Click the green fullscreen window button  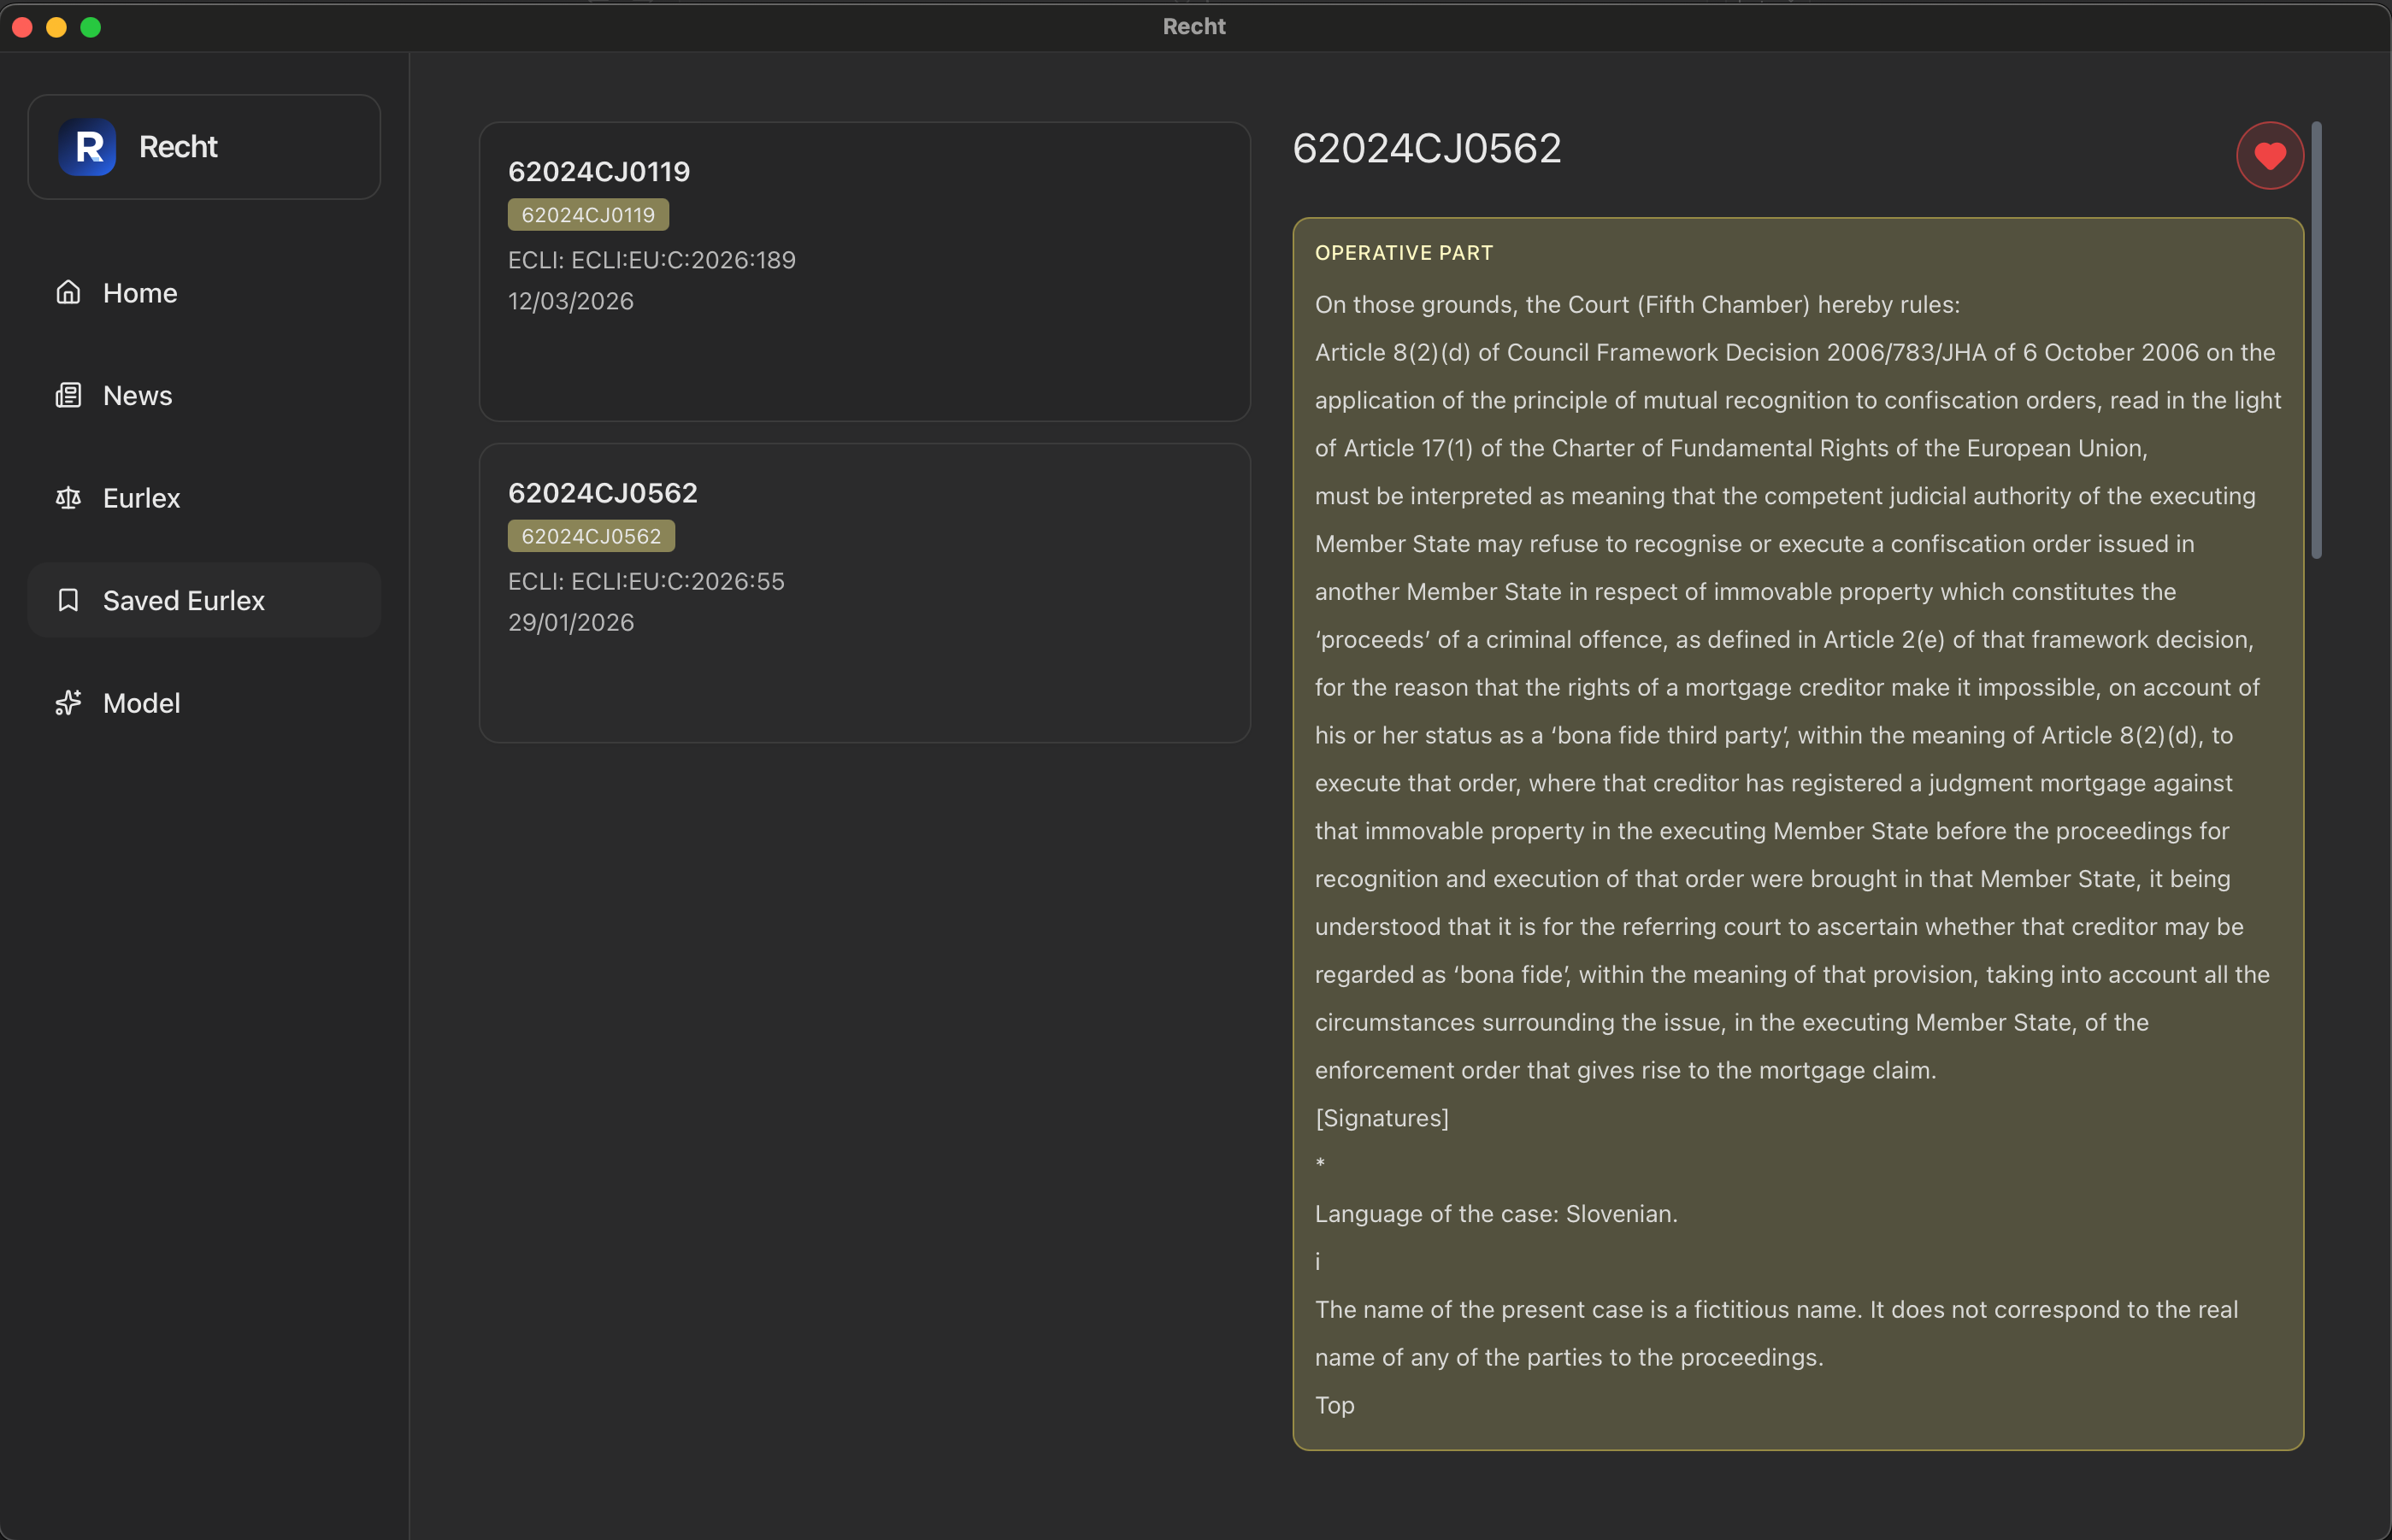[91, 27]
